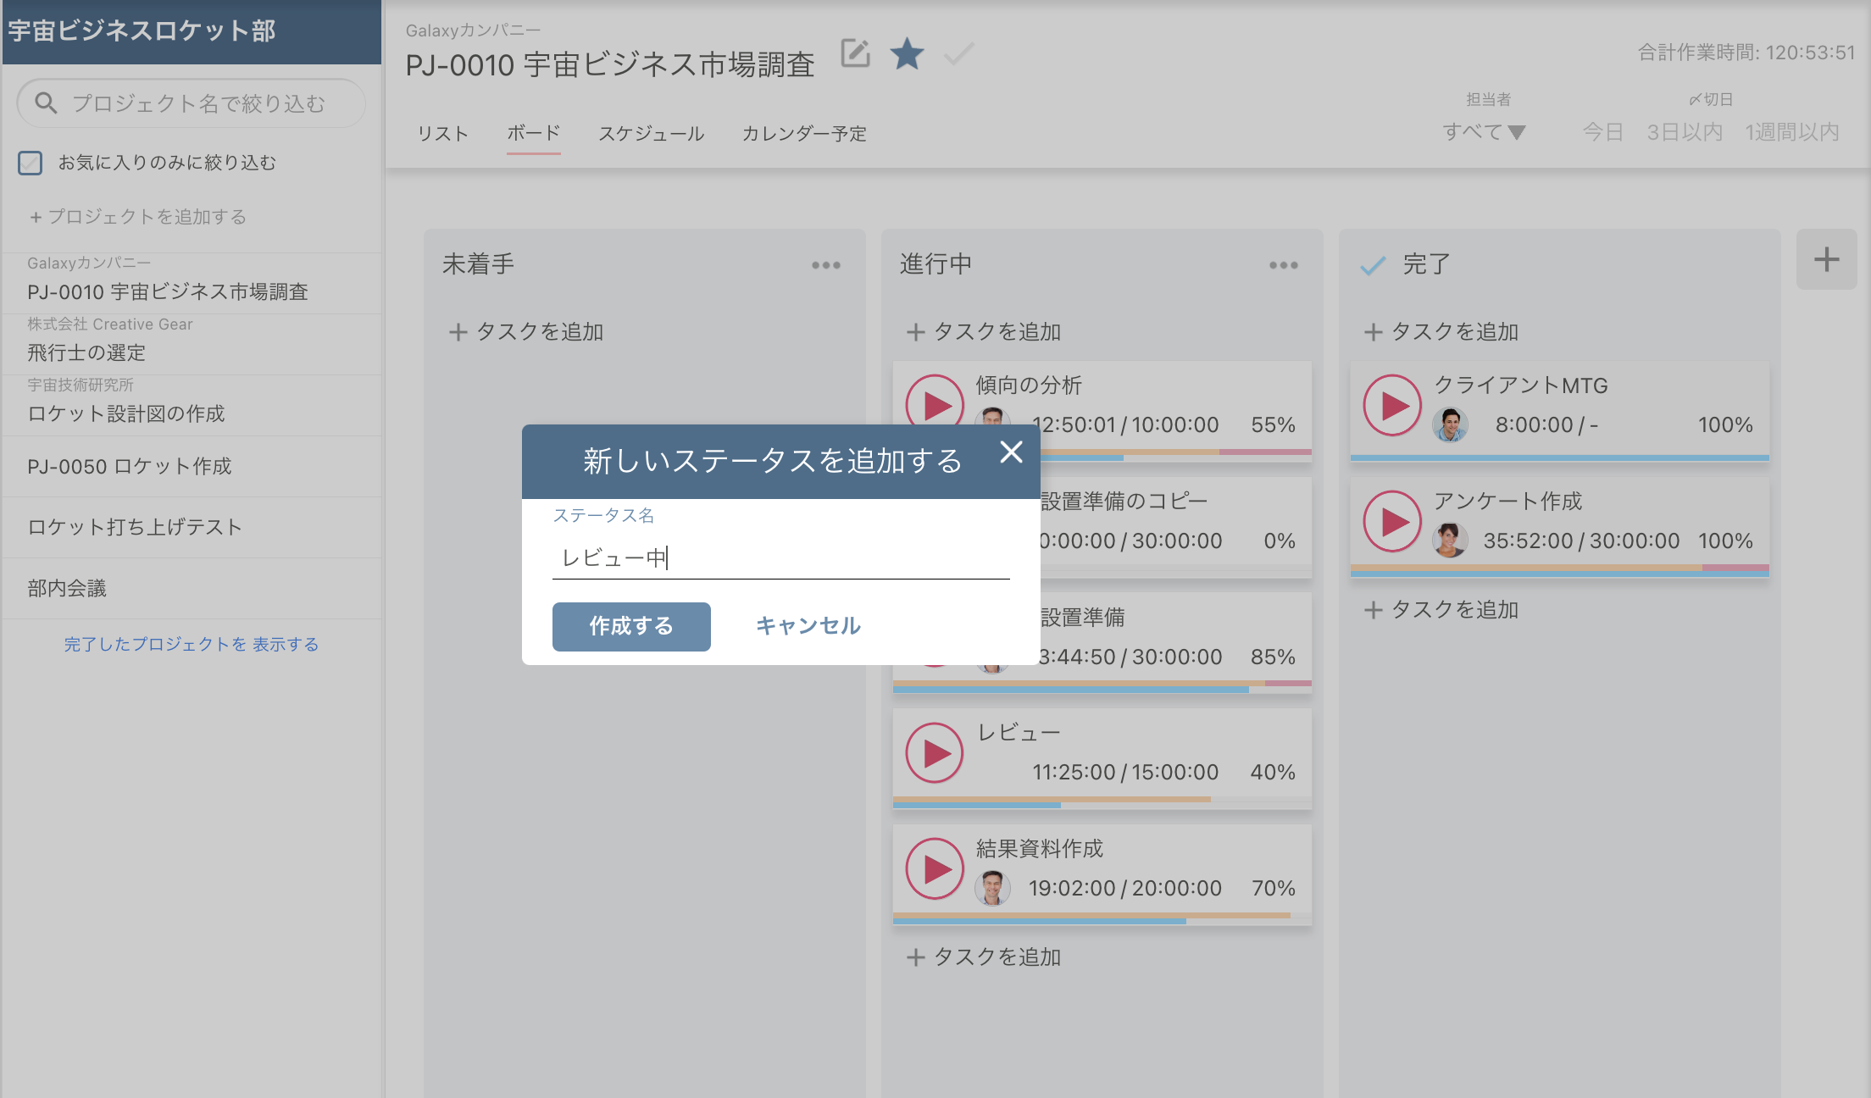Click the search magnifier in the sidebar

coord(47,103)
